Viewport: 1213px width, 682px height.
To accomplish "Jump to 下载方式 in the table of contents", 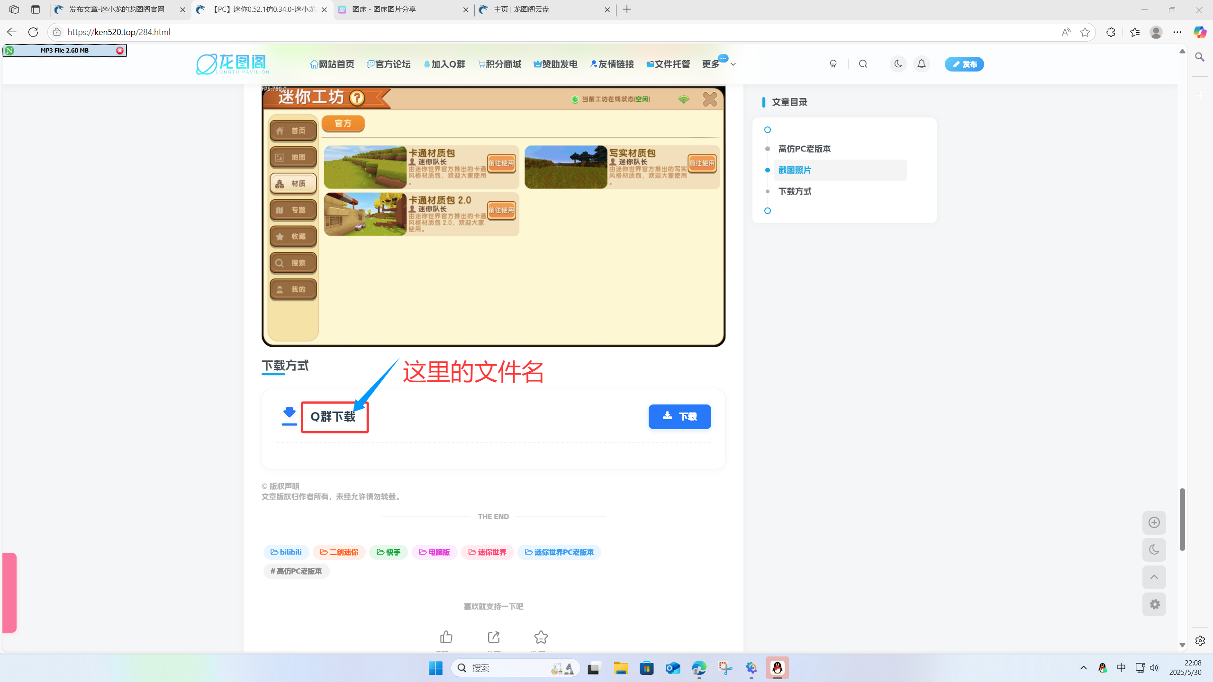I will 795,191.
